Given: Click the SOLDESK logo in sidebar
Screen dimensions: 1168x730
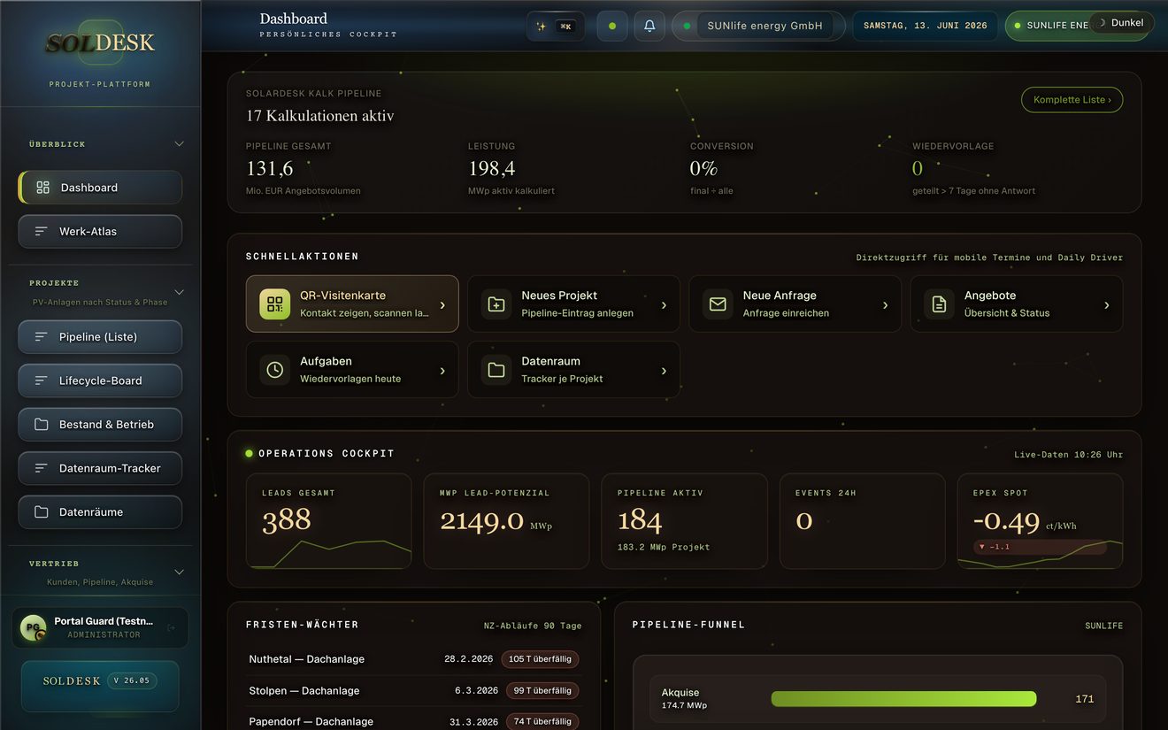Looking at the screenshot, I should coord(100,42).
